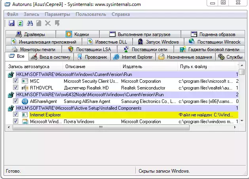Click the 'Почта Windows' description cell
This screenshot has height=179, width=249.
(x=79, y=122)
